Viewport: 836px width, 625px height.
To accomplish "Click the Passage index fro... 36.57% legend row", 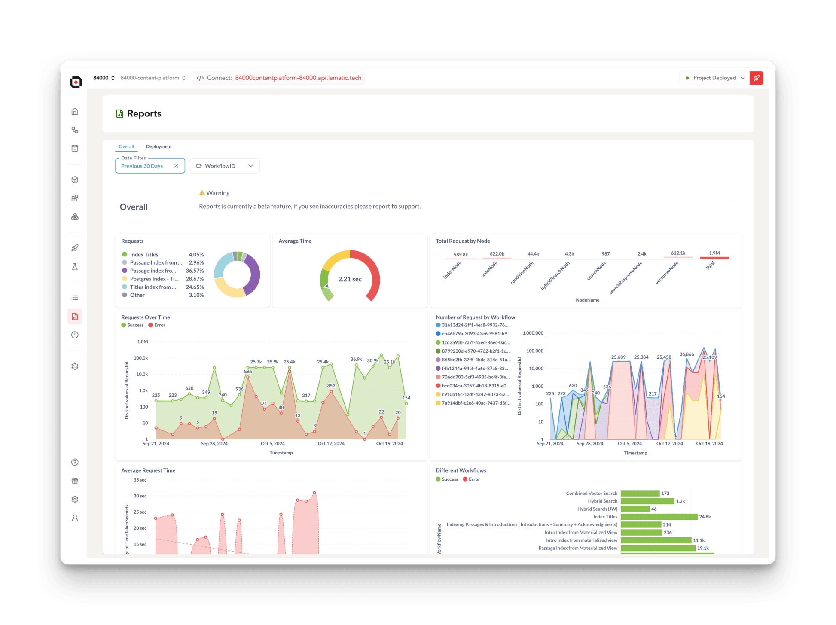I will click(163, 271).
